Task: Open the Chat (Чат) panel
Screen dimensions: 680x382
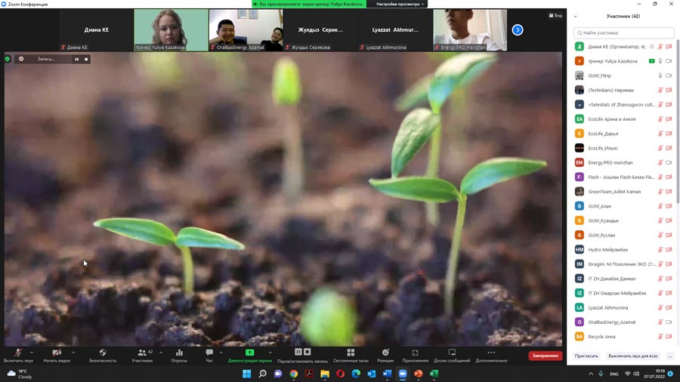Action: point(209,353)
